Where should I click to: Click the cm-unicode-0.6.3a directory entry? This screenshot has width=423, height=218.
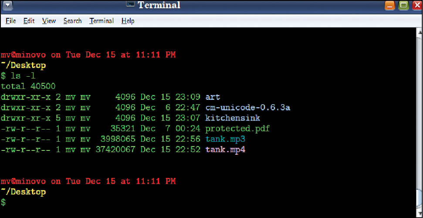pyautogui.click(x=247, y=107)
